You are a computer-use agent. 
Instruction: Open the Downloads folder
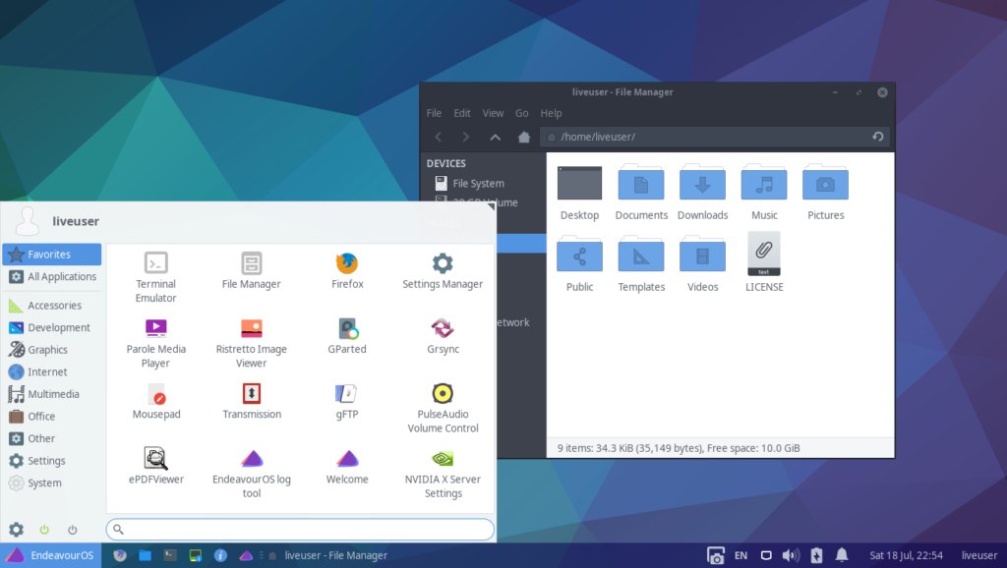702,194
